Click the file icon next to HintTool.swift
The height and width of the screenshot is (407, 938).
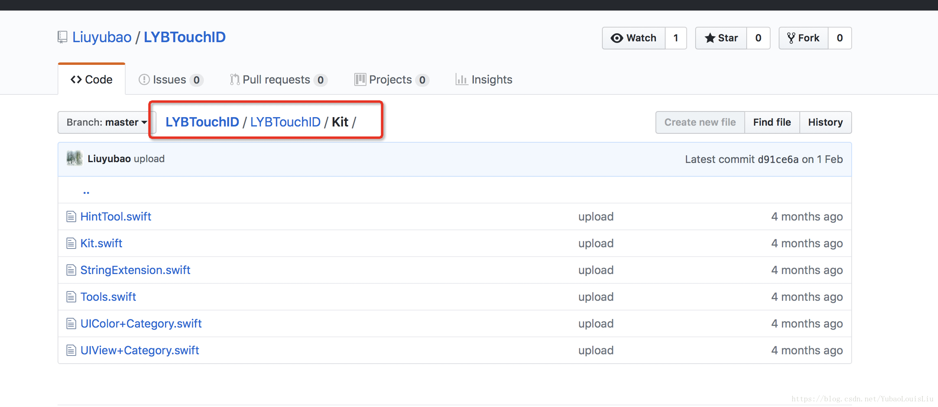pos(71,217)
